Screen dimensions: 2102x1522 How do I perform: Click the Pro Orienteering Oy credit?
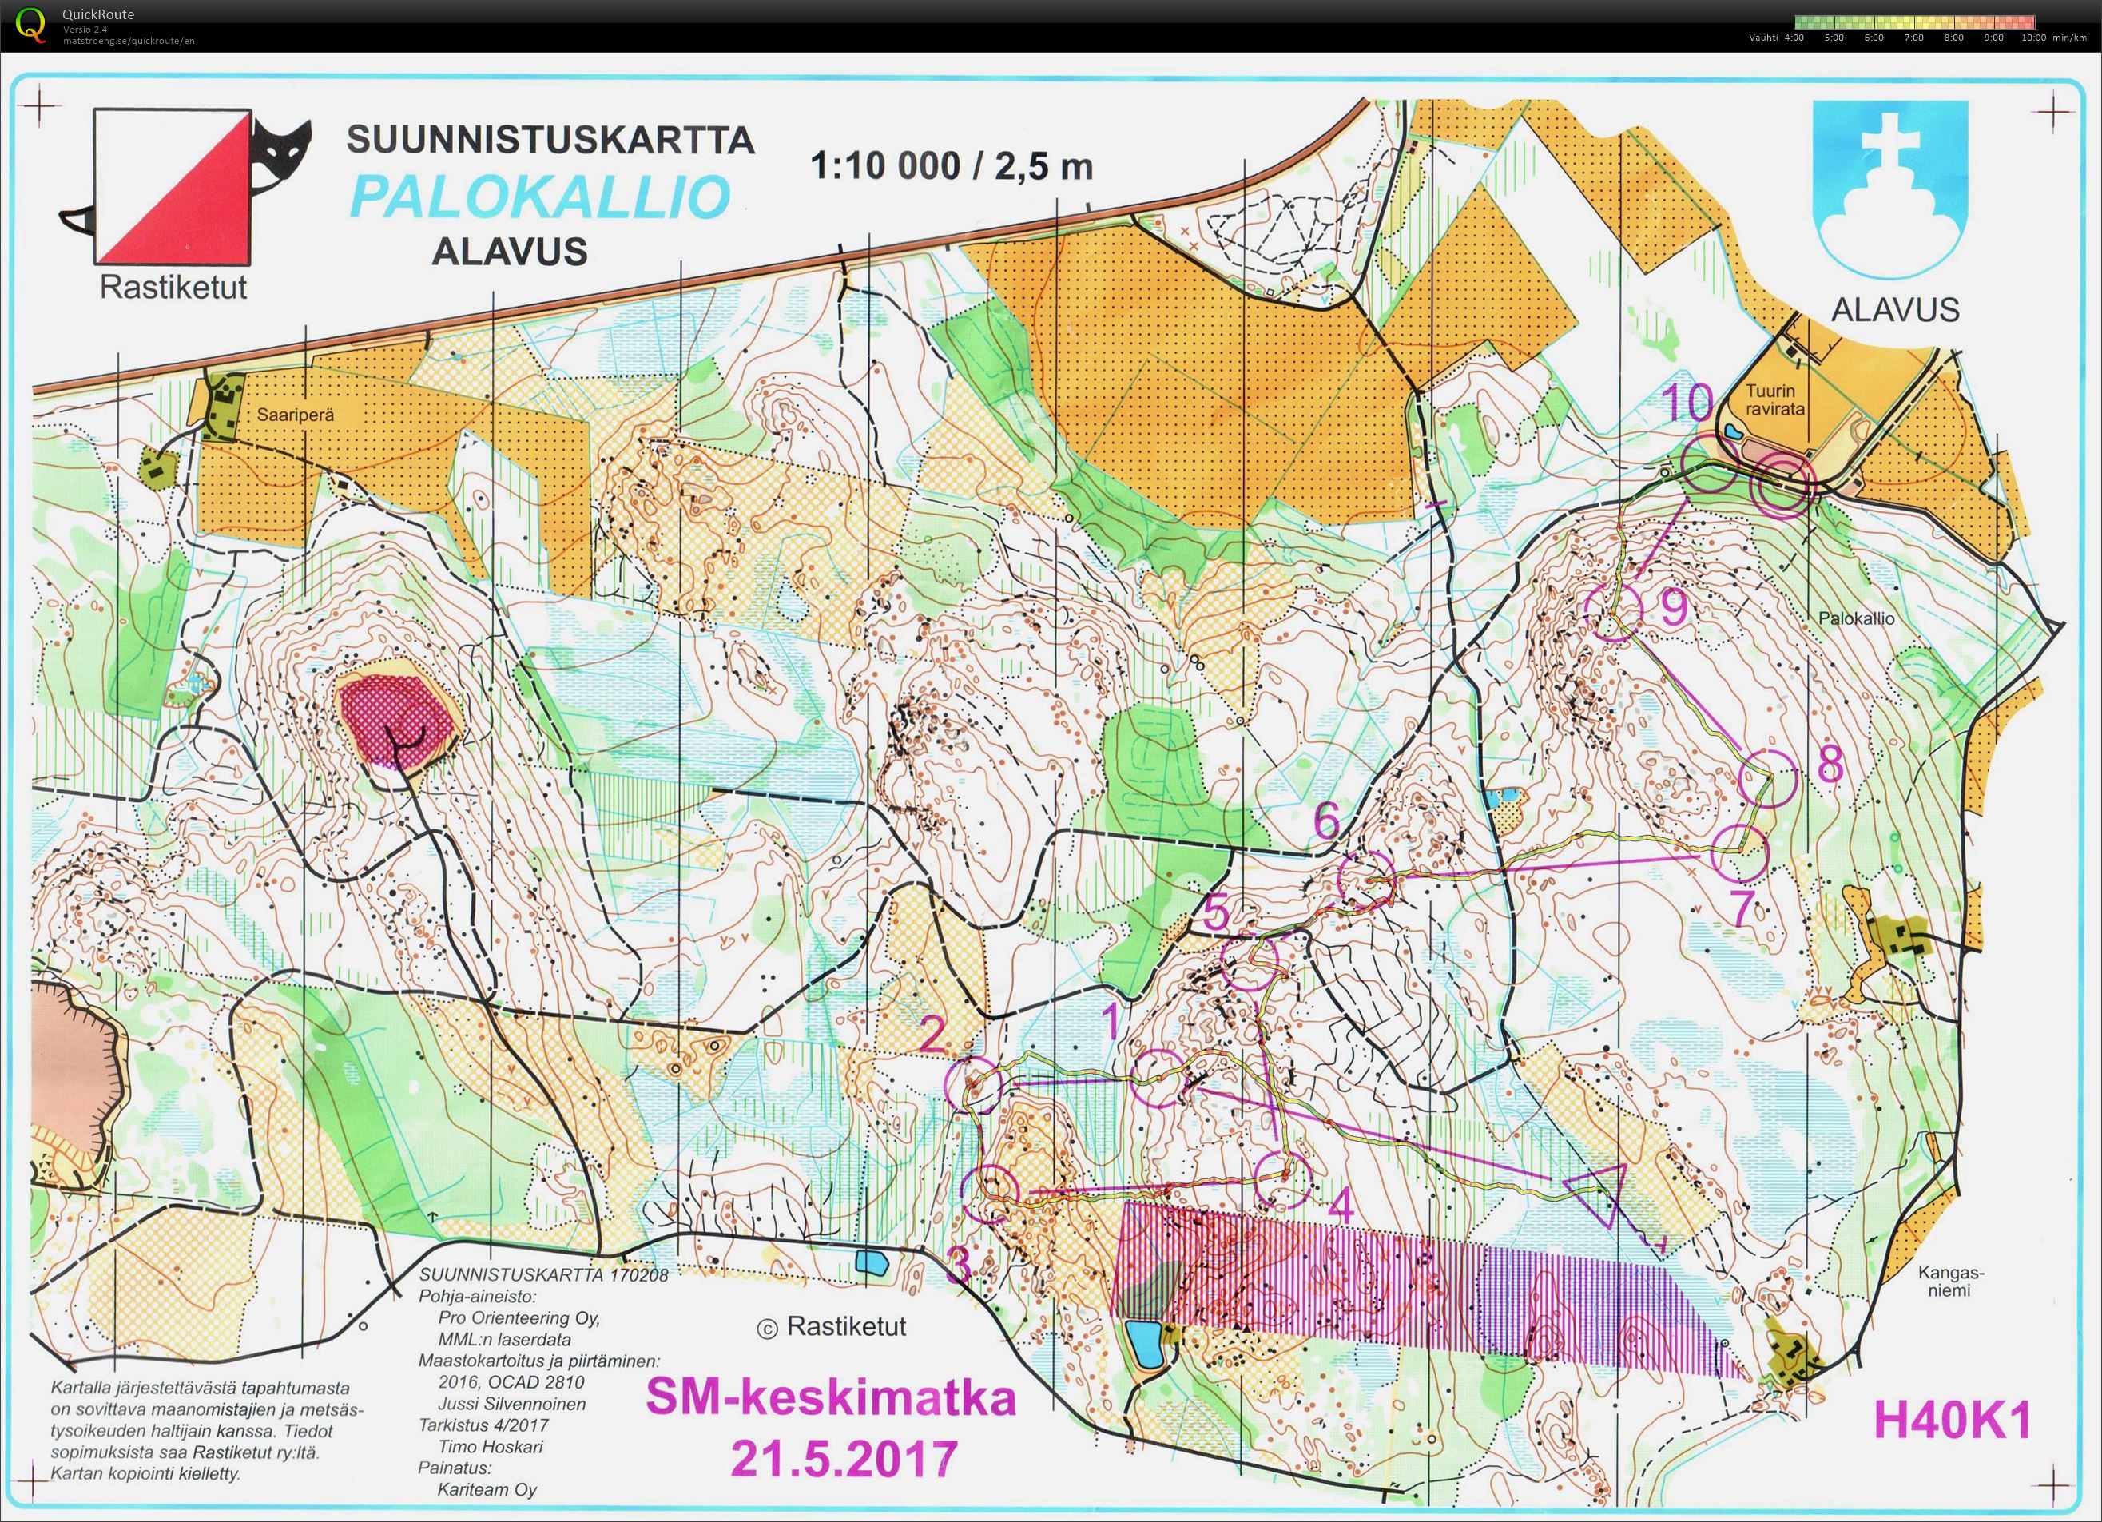click(519, 1318)
